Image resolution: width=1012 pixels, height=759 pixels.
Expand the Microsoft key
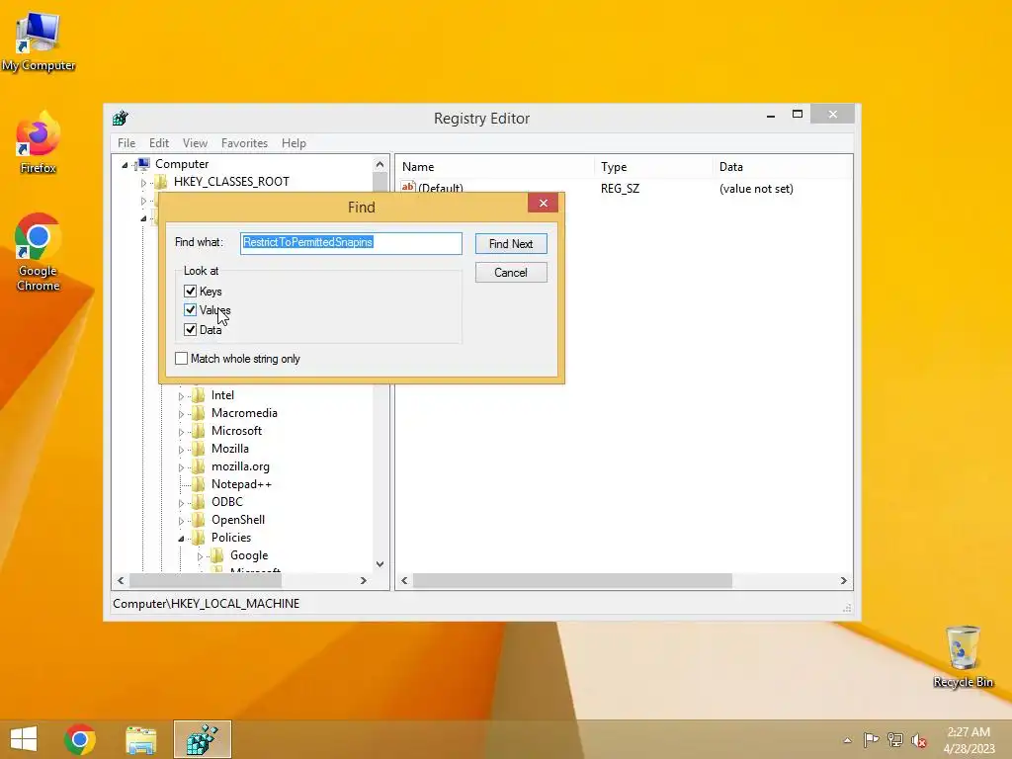tap(182, 431)
